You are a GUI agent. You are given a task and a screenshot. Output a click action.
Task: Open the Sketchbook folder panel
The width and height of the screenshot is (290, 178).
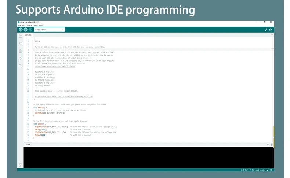pos(21,36)
